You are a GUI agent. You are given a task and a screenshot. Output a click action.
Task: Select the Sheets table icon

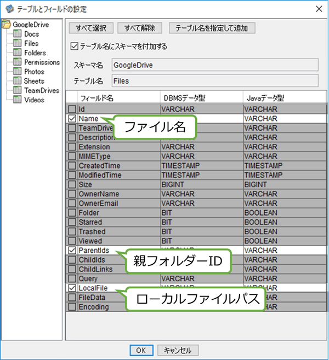point(17,81)
